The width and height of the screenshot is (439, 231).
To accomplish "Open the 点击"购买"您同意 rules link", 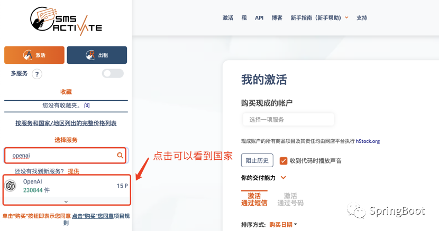I will pos(93,216).
